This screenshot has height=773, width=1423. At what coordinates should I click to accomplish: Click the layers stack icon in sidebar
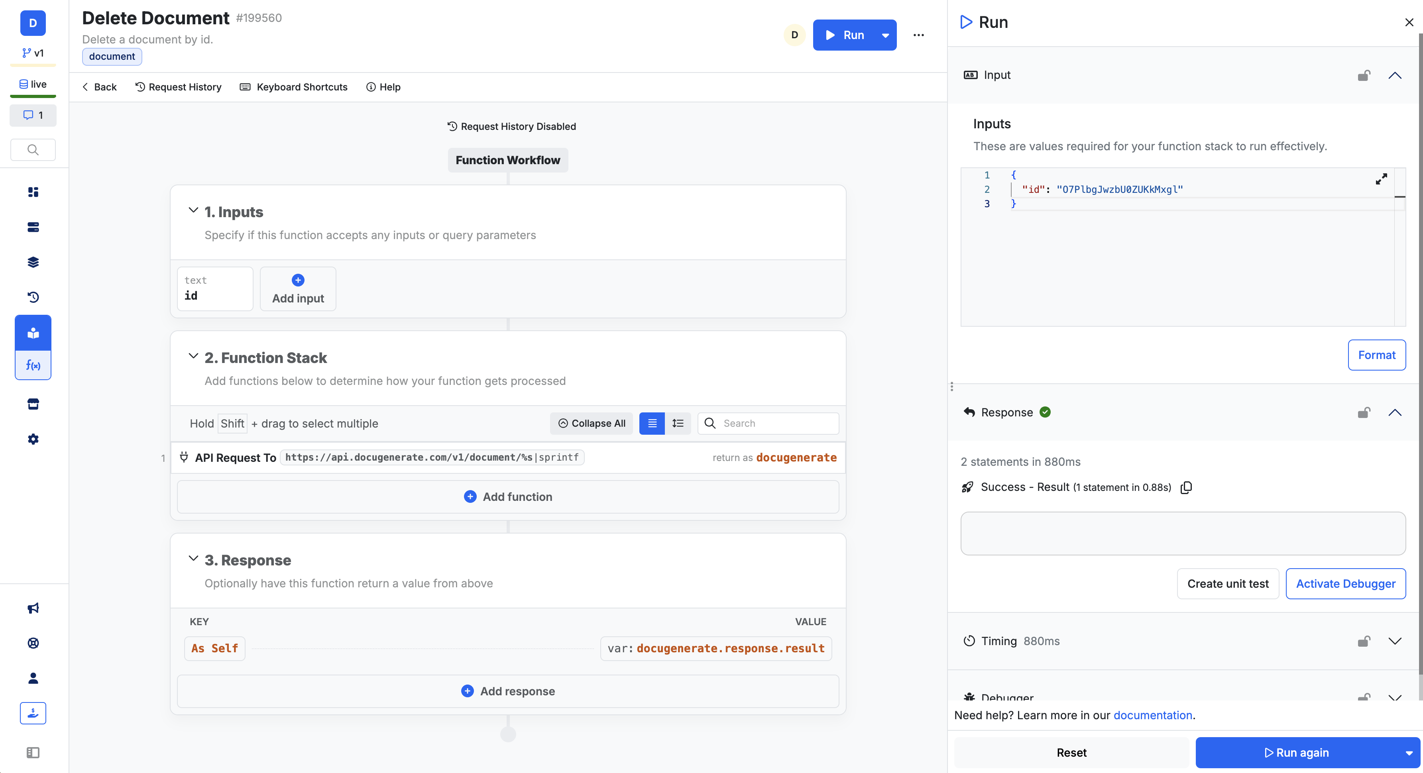coord(33,262)
